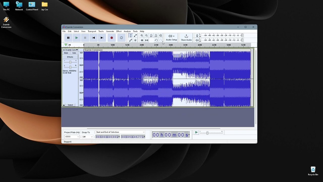The image size is (323, 182).
Task: Select the Draw (pencil) tool
Action: pyautogui.click(x=130, y=40)
